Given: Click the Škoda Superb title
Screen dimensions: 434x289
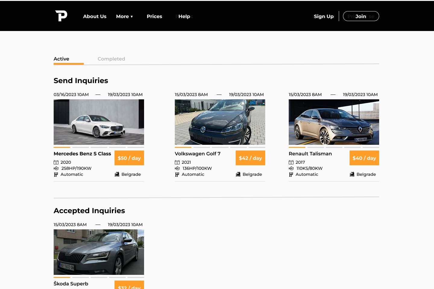Looking at the screenshot, I should point(71,284).
